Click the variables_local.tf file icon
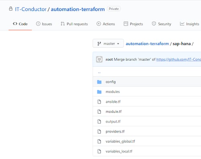The image size is (201, 159). (x=99, y=151)
